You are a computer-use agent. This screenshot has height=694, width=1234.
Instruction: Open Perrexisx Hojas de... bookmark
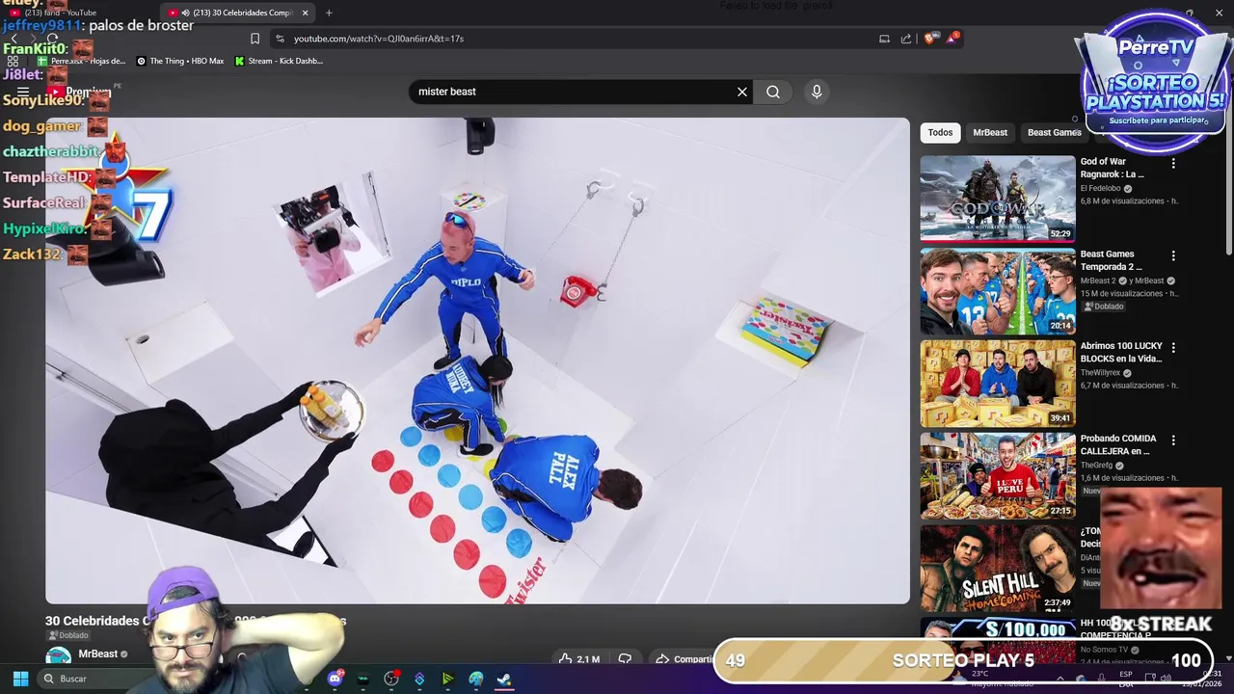[x=81, y=61]
